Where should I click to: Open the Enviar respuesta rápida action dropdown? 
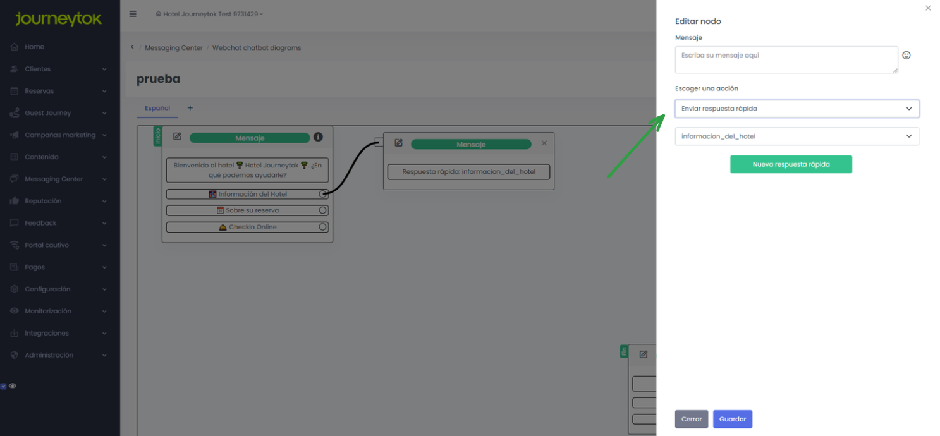pos(797,109)
